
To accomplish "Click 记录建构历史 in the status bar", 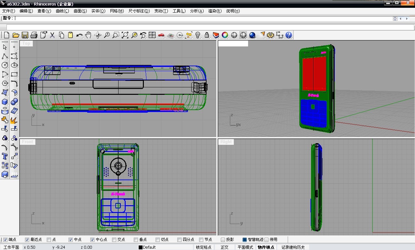I will [293, 247].
